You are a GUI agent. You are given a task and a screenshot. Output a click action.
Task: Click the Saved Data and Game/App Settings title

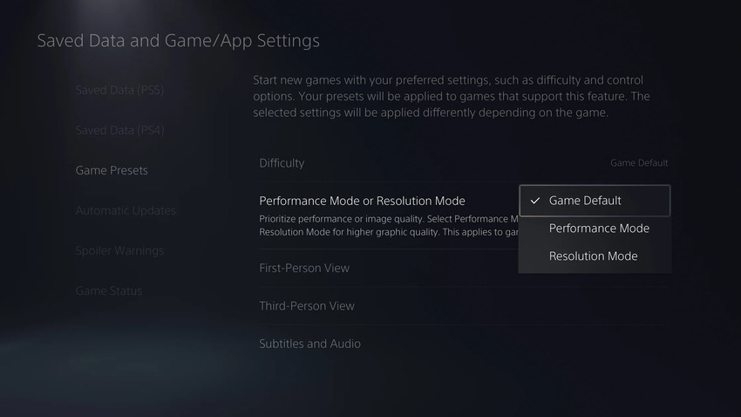tap(178, 41)
